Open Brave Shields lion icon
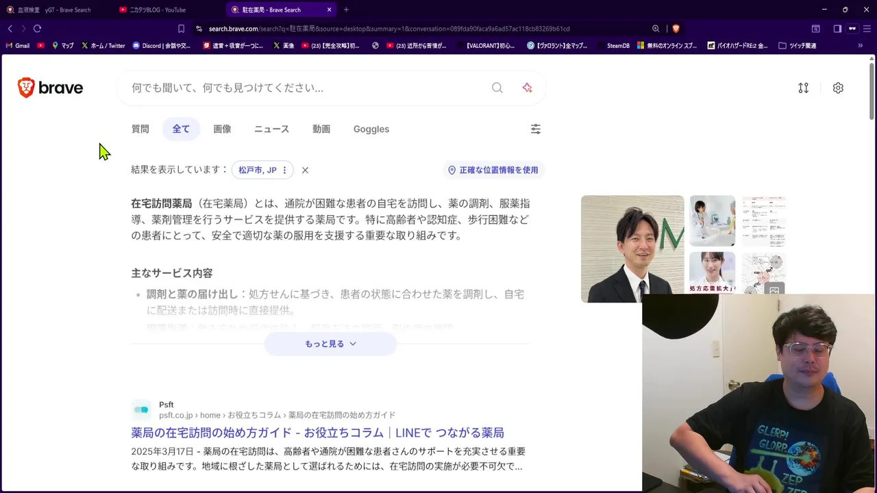The width and height of the screenshot is (877, 493). [676, 29]
